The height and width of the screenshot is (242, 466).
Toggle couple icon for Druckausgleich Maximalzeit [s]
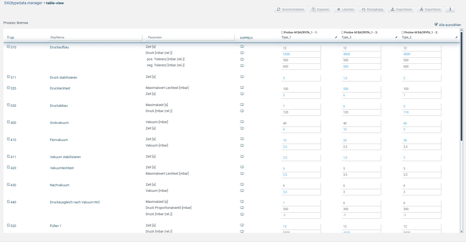pyautogui.click(x=242, y=201)
